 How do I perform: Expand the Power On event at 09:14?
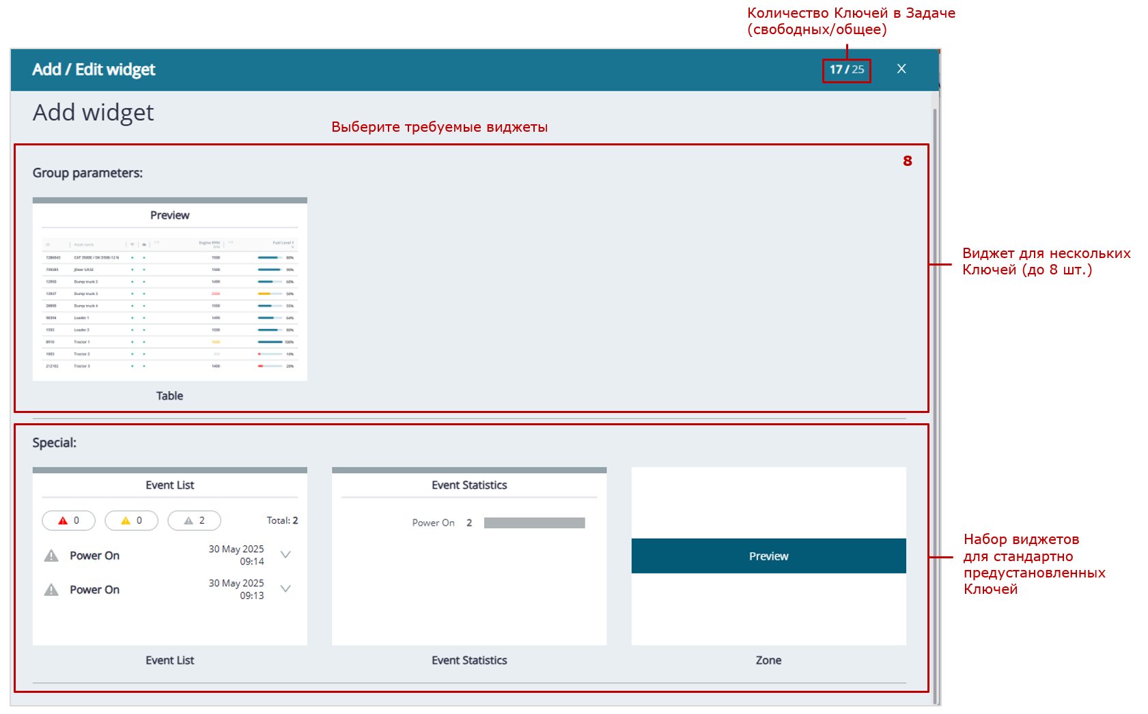(x=285, y=555)
